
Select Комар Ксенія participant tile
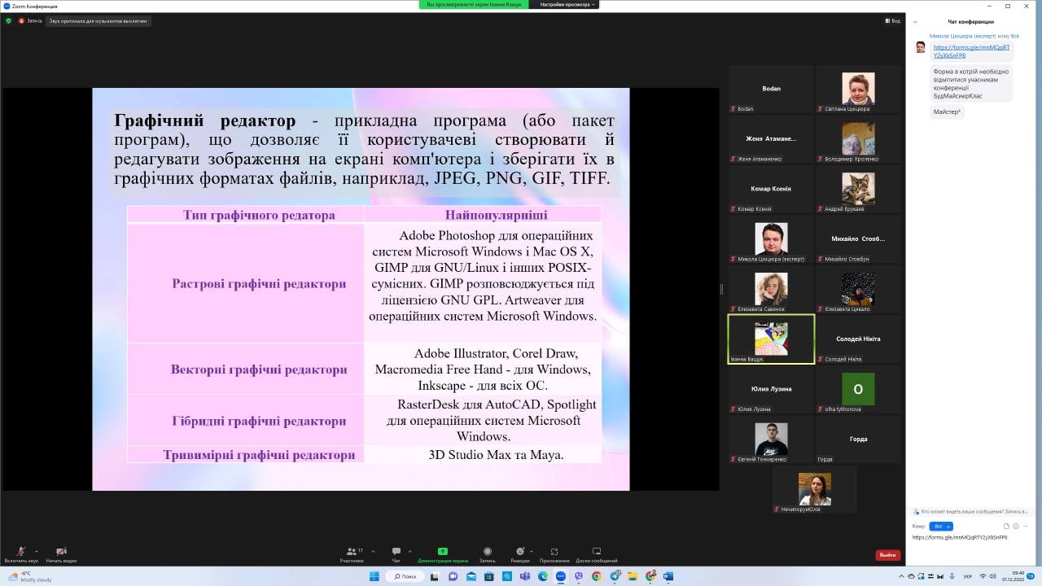(x=771, y=189)
